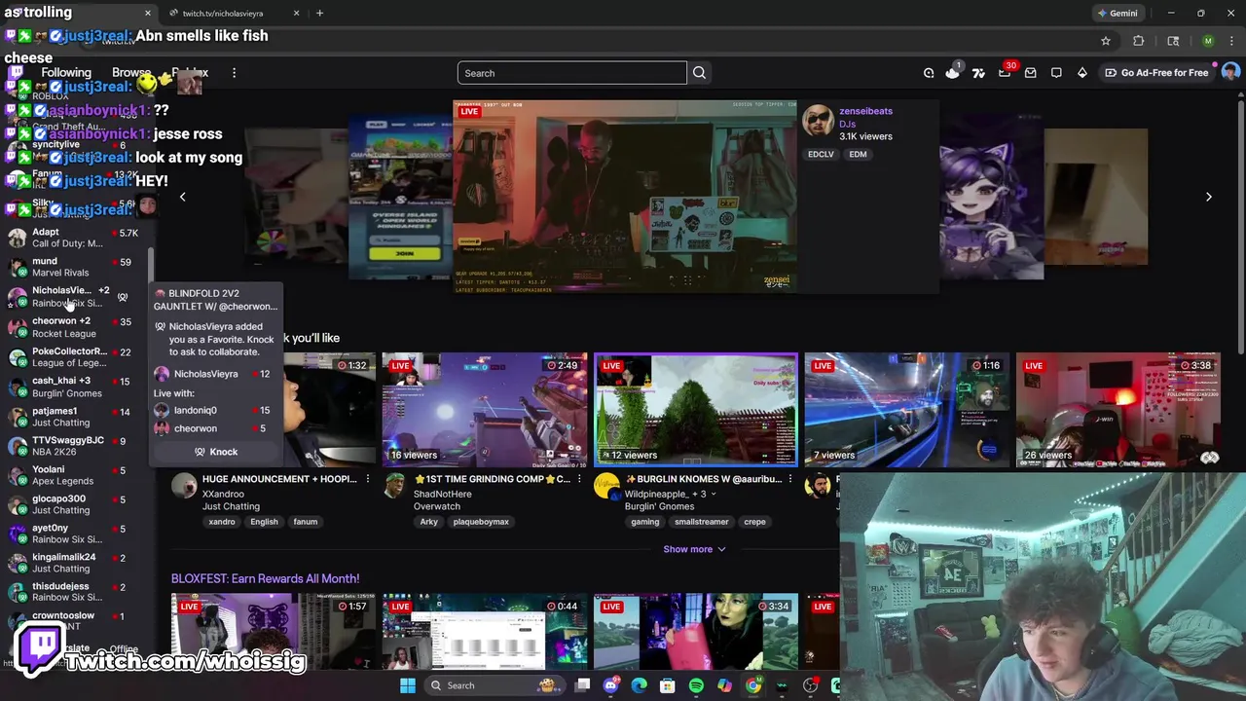Click the EDM tag
The image size is (1246, 701).
(858, 154)
